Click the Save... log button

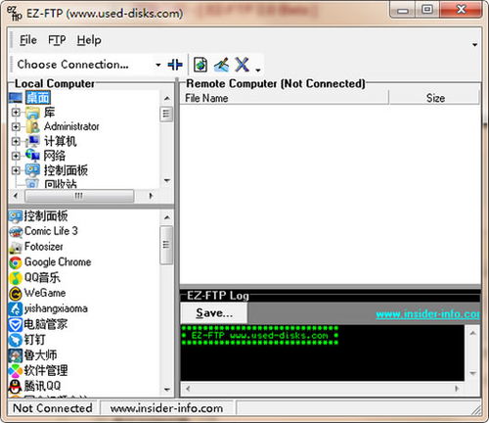[214, 313]
